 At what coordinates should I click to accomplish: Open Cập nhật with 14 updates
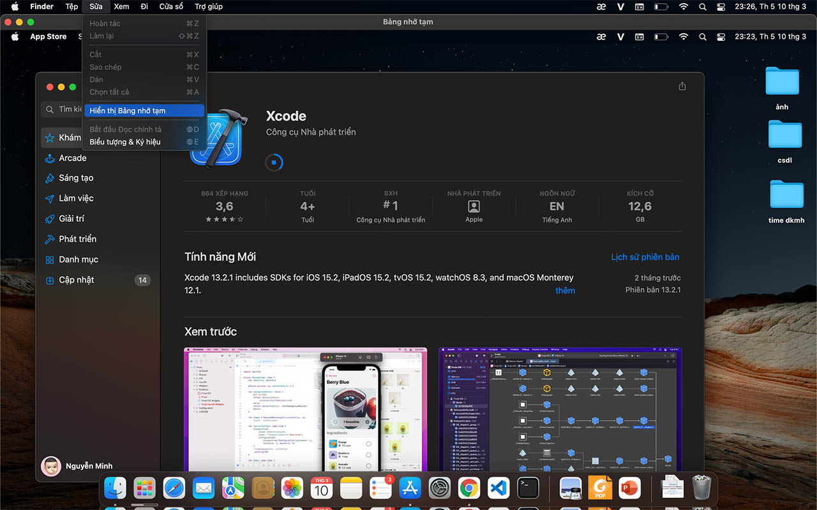tap(97, 280)
